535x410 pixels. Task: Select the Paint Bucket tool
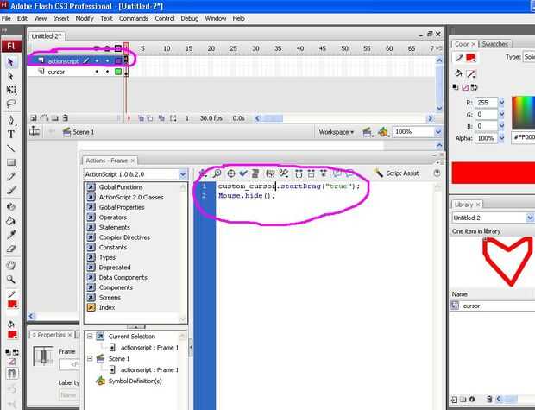click(11, 220)
